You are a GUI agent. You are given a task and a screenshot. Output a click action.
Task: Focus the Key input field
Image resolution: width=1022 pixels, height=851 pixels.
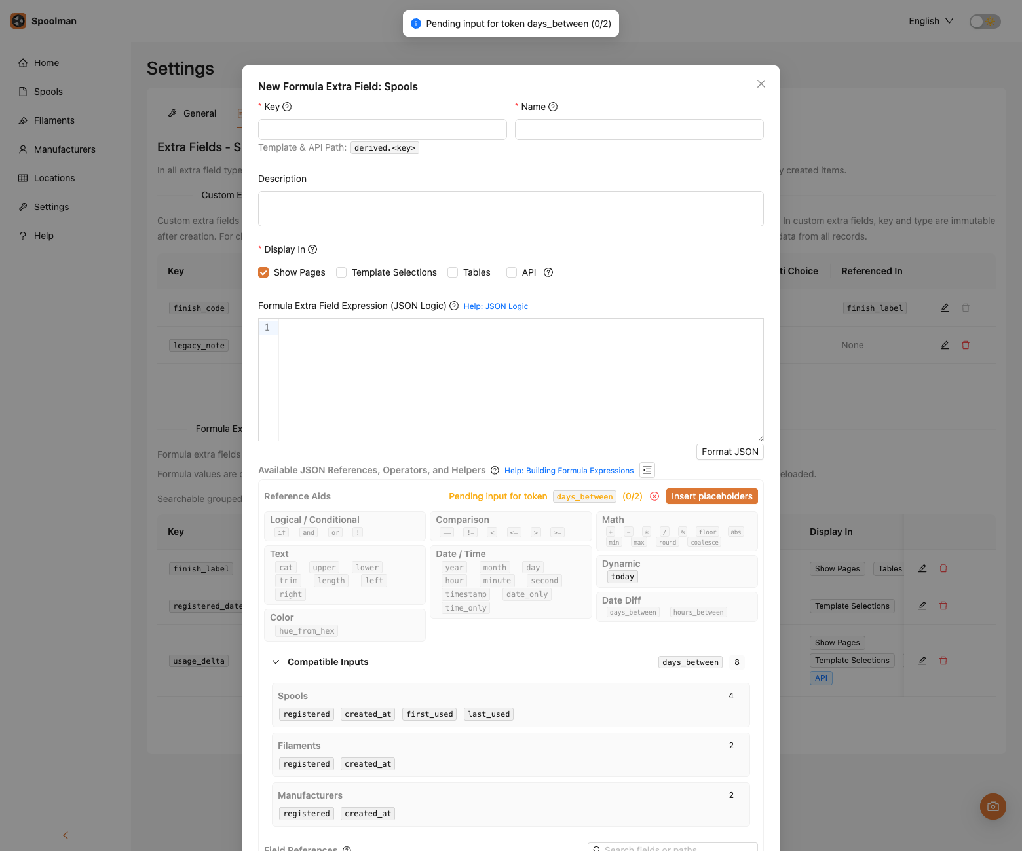click(x=383, y=130)
